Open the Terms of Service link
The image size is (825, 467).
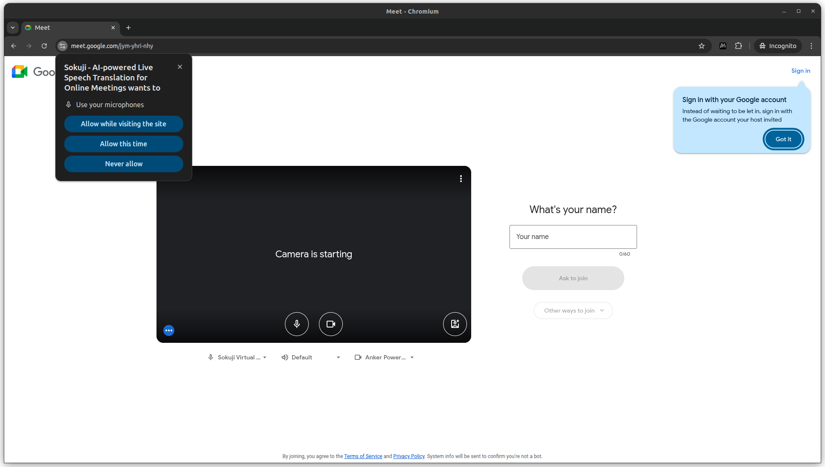363,456
